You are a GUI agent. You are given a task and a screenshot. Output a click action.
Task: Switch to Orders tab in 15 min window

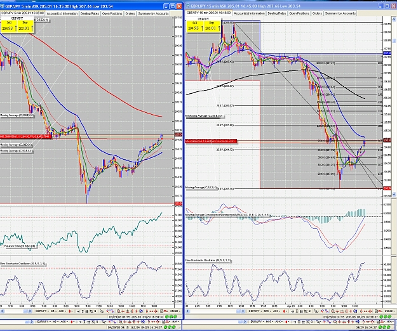tap(317, 13)
